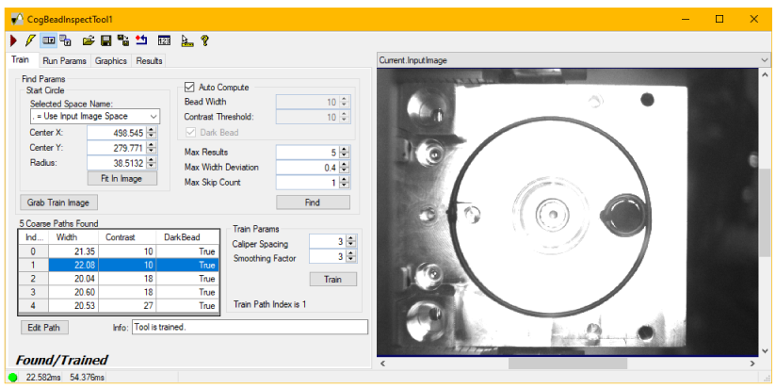Uncheck the Auto Compute checkbox
The image size is (776, 388).
pos(189,87)
